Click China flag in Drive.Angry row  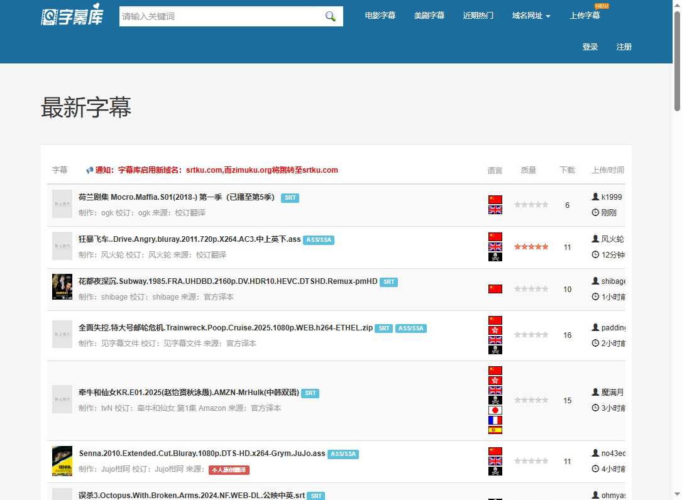coord(495,237)
